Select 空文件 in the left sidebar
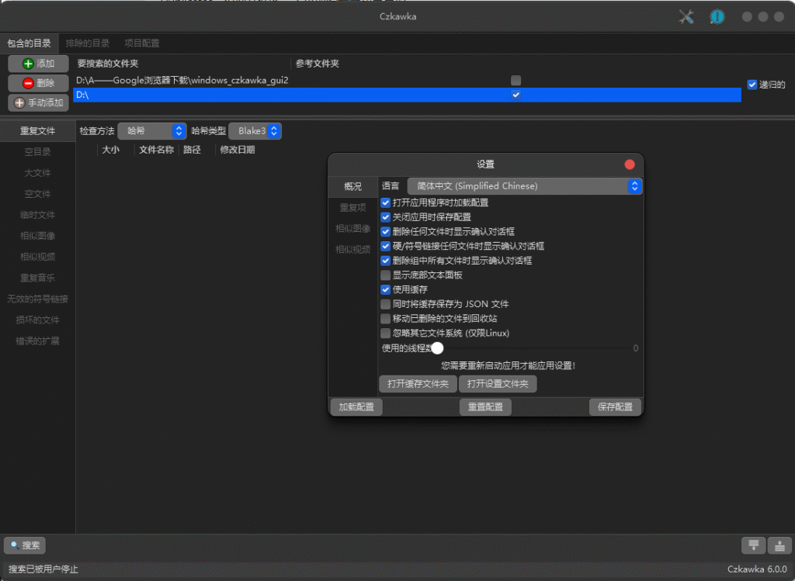The height and width of the screenshot is (581, 795). pos(37,194)
